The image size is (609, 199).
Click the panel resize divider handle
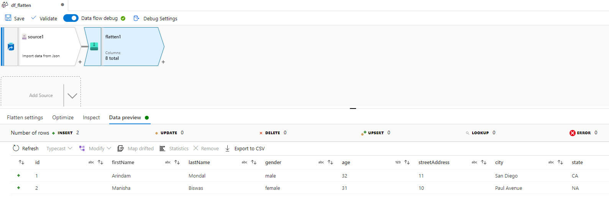point(353,109)
